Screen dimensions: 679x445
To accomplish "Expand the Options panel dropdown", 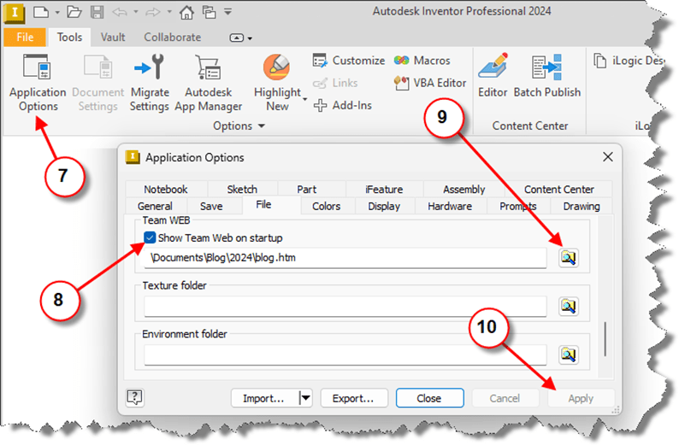I will click(261, 126).
